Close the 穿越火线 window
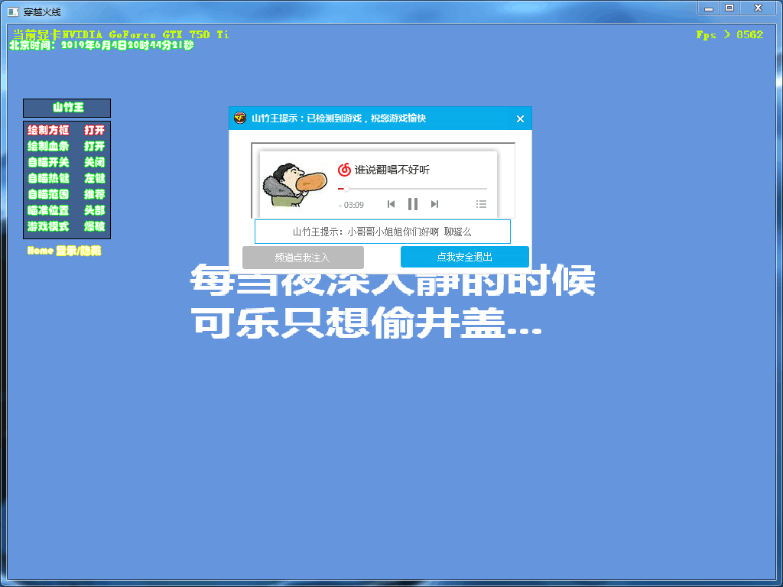Screen dimensions: 783x587 (758, 8)
